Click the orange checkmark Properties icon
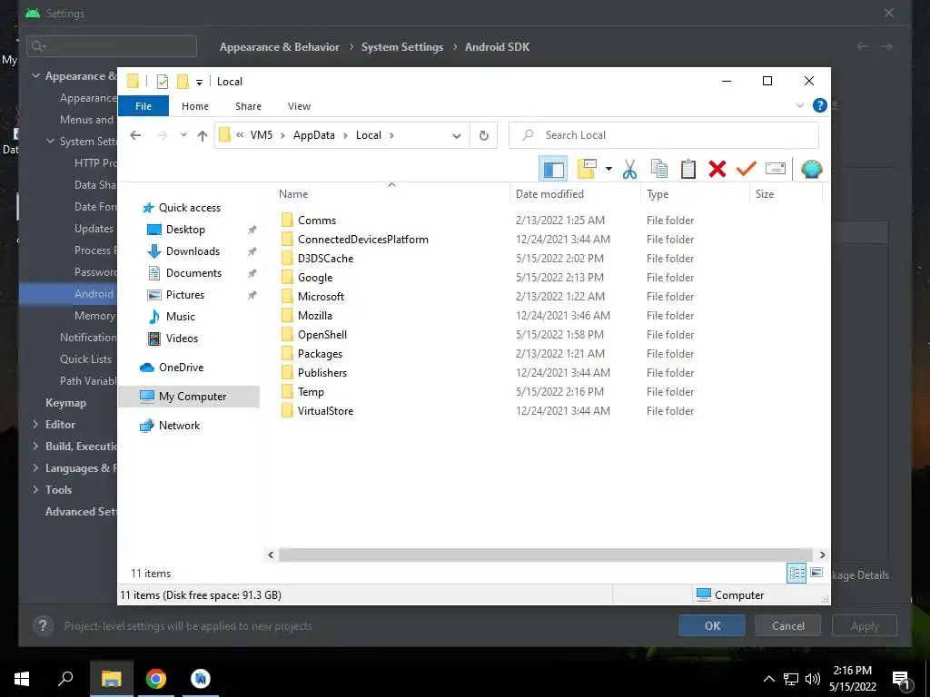The height and width of the screenshot is (697, 930). [747, 169]
